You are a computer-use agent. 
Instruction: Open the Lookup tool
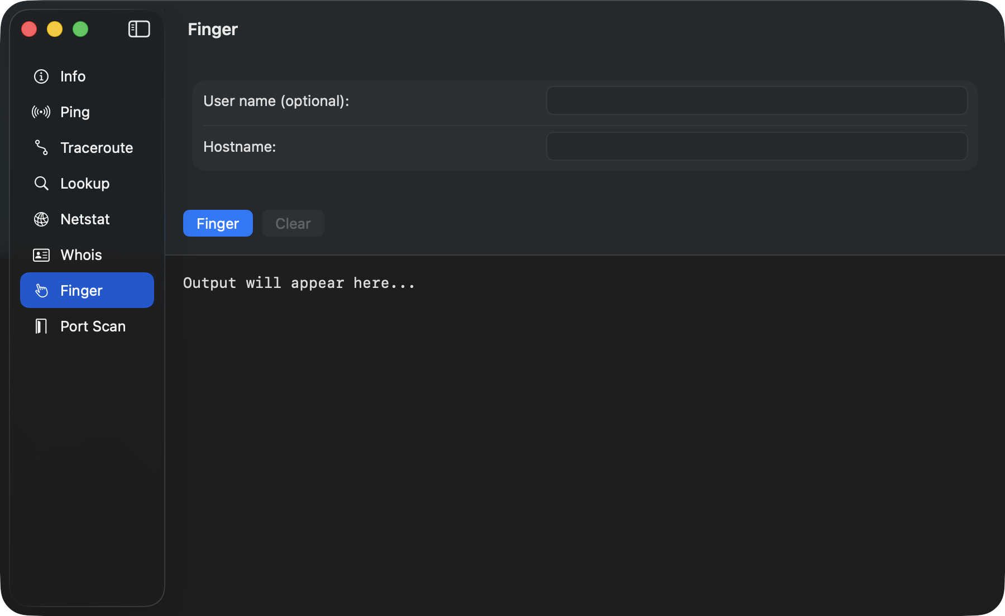tap(85, 183)
